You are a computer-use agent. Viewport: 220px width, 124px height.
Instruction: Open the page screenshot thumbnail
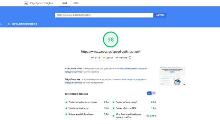pos(172,76)
